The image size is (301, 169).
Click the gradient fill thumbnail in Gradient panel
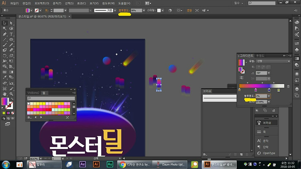pyautogui.click(x=241, y=62)
